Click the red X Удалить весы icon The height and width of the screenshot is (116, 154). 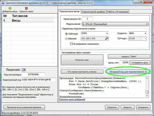(26, 8)
